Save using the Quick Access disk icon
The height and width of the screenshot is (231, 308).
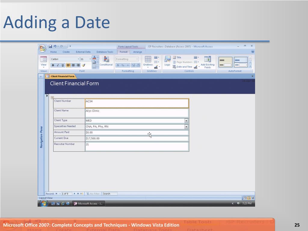[50, 46]
